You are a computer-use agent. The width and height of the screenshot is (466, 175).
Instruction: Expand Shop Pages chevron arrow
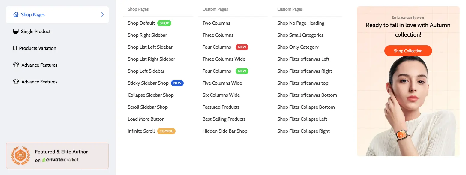[102, 15]
